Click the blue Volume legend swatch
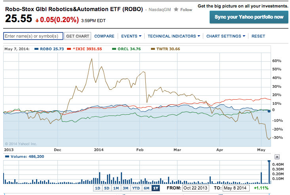This screenshot has height=195, width=290. [7, 157]
